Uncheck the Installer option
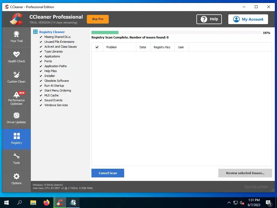The height and width of the screenshot is (208, 277). tap(41, 76)
